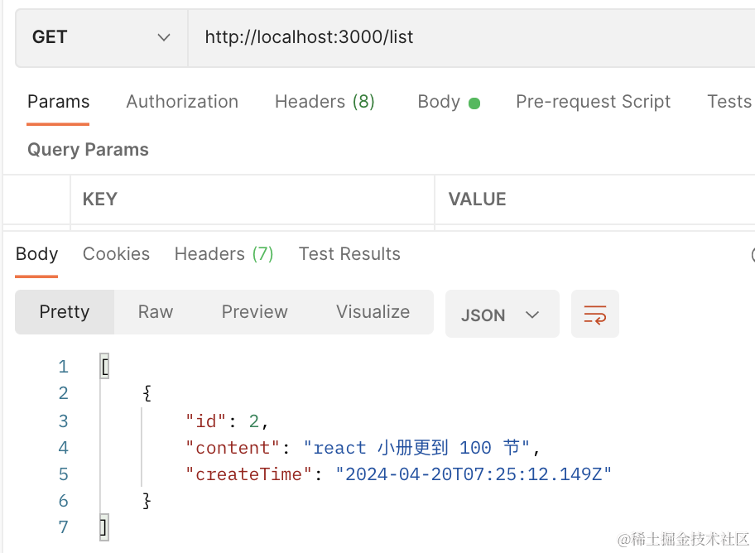Open the Tests tab
This screenshot has height=553, width=755.
729,102
